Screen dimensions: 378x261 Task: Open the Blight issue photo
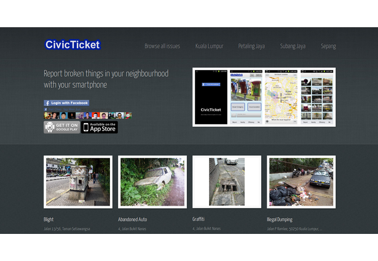tap(78, 182)
